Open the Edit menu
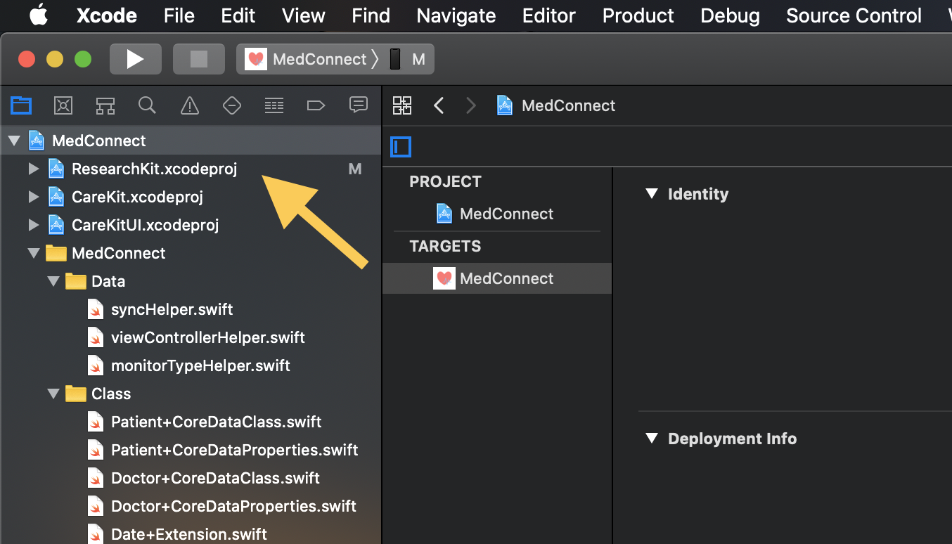Image resolution: width=952 pixels, height=544 pixels. [238, 15]
